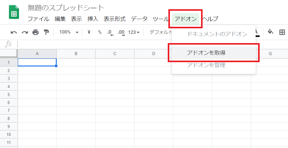Open the text color picker

point(257,32)
